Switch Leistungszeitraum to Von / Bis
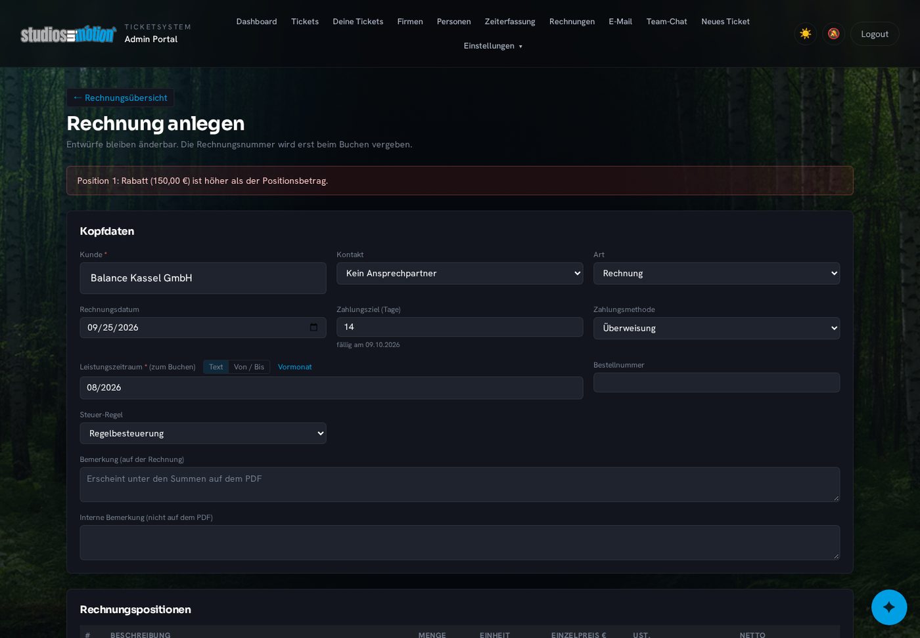920x638 pixels. (249, 367)
